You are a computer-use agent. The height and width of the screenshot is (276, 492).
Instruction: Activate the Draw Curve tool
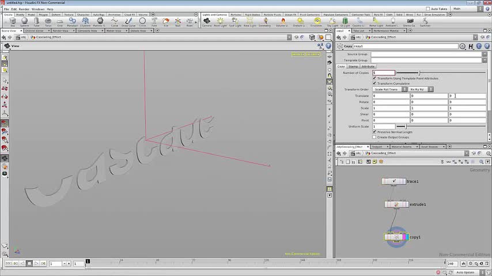[128, 22]
